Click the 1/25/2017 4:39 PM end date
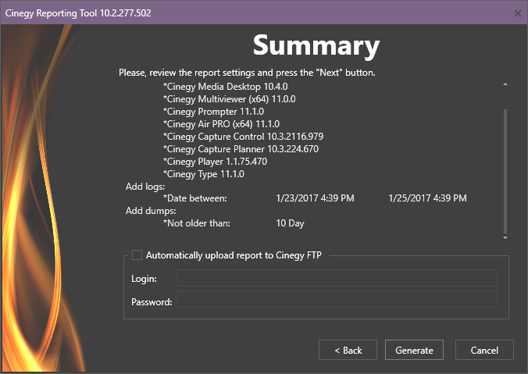This screenshot has width=528, height=374. (x=427, y=198)
